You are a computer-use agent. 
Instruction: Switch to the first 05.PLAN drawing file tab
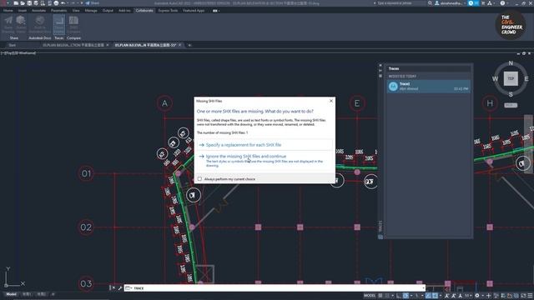[73, 45]
